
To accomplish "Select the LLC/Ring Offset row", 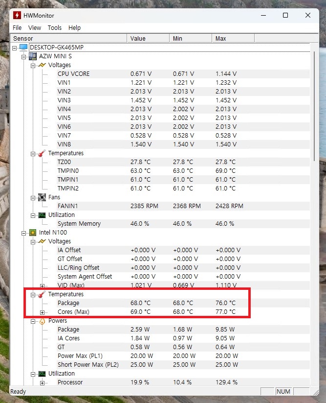I will pos(183,268).
